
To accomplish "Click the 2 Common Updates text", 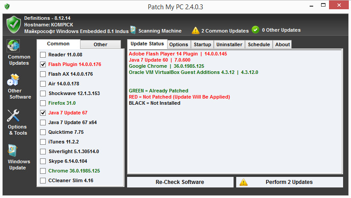I will click(225, 31).
